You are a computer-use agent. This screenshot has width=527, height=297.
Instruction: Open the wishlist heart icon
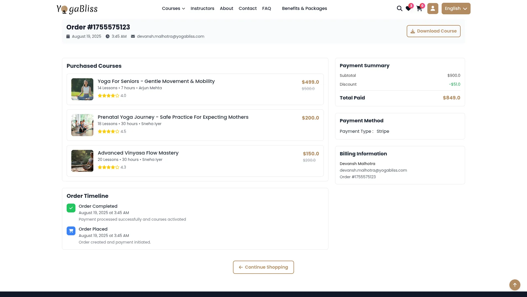click(408, 9)
